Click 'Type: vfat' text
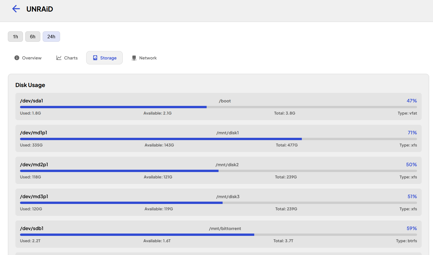 [407, 113]
